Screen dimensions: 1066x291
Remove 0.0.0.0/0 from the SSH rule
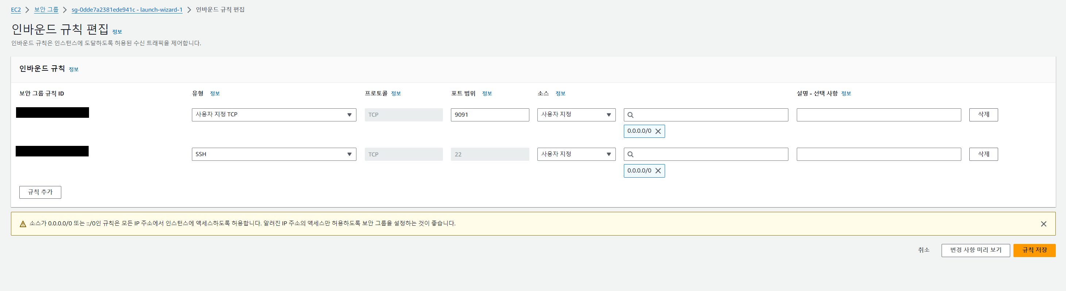click(x=658, y=171)
